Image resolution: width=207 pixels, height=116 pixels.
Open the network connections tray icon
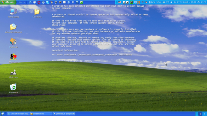(x=142, y=2)
